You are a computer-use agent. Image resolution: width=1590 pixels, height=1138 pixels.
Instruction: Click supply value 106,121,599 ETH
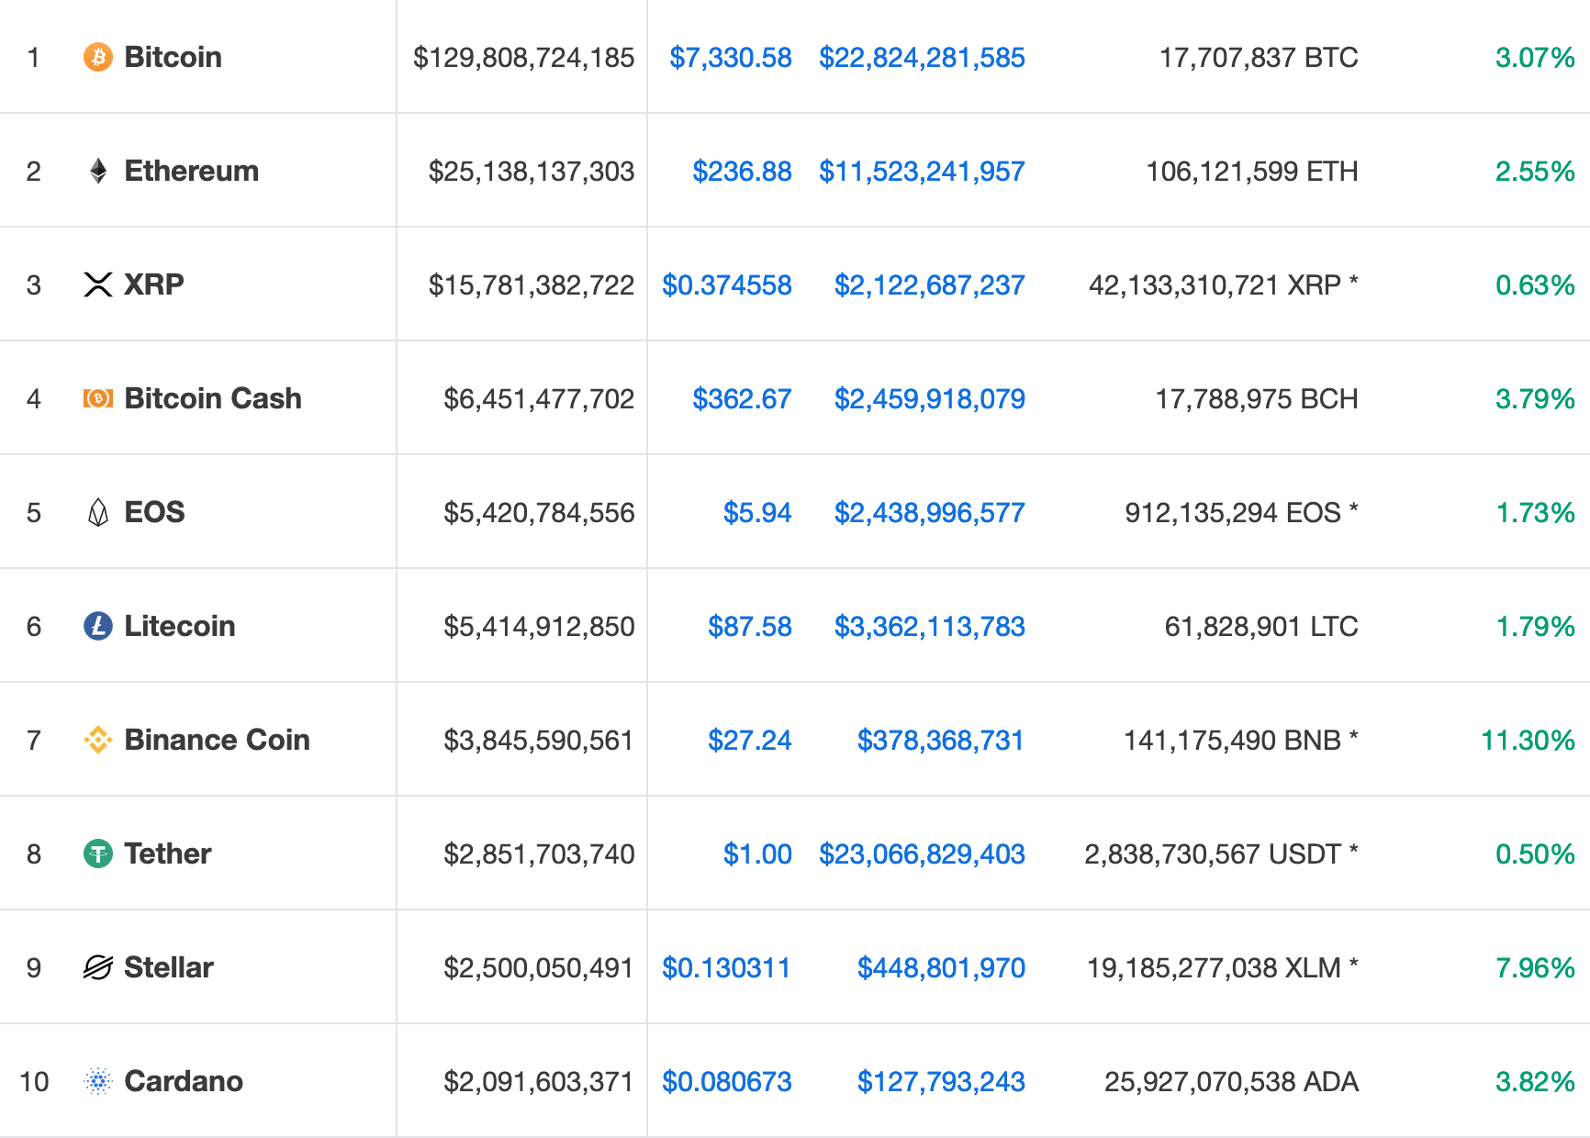tap(1252, 172)
